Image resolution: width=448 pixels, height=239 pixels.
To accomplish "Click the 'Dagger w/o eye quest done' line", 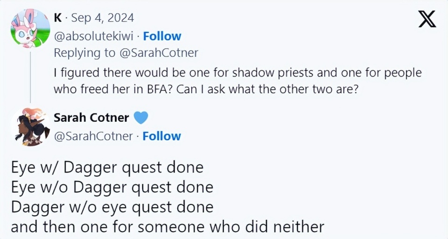I will coord(112,207).
